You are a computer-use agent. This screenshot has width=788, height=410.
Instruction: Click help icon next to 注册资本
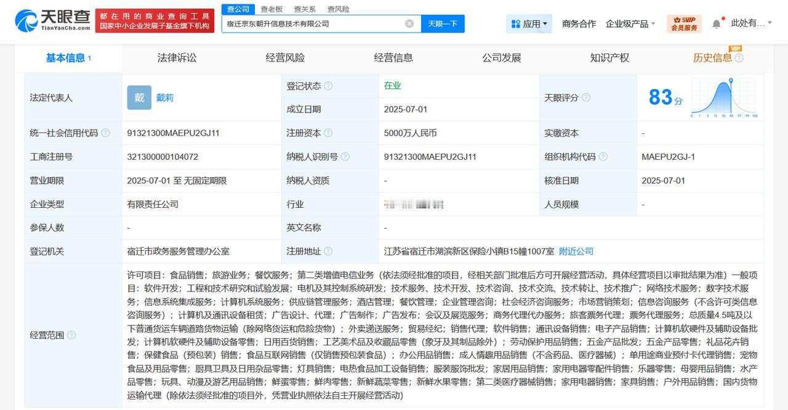[x=328, y=133]
